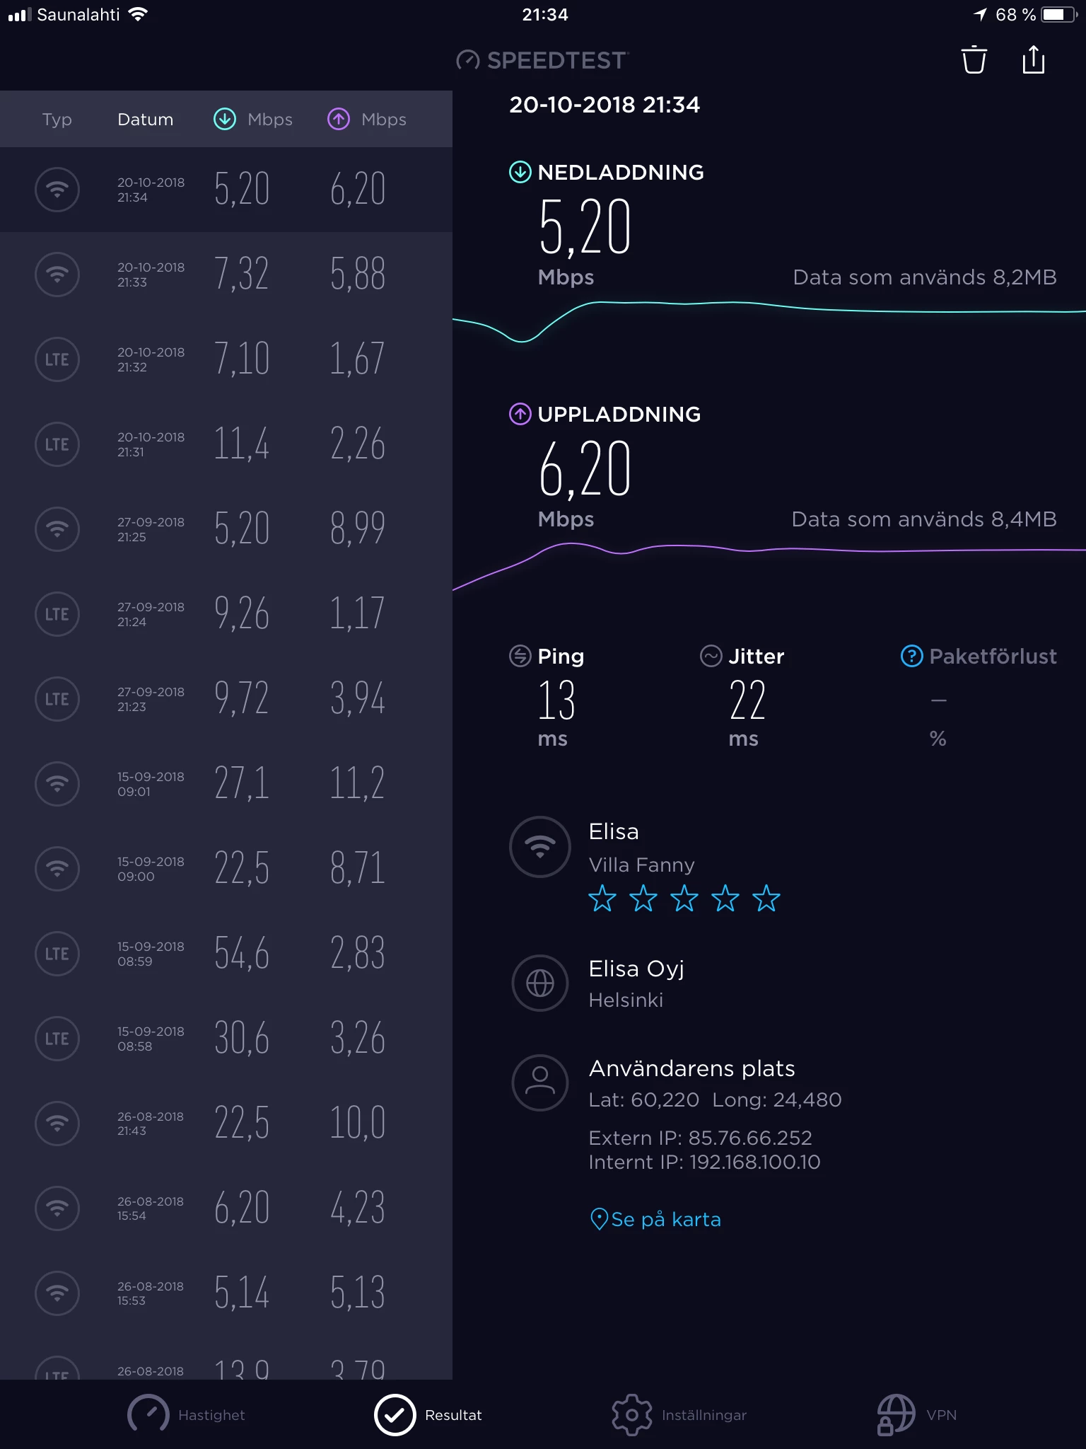The image size is (1086, 1449).
Task: Tap the trash icon to delete result
Action: coord(974,59)
